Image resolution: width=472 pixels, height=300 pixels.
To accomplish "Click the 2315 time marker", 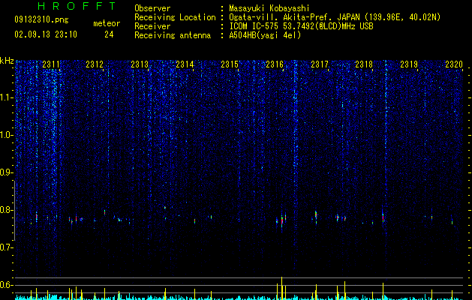I will click(230, 64).
